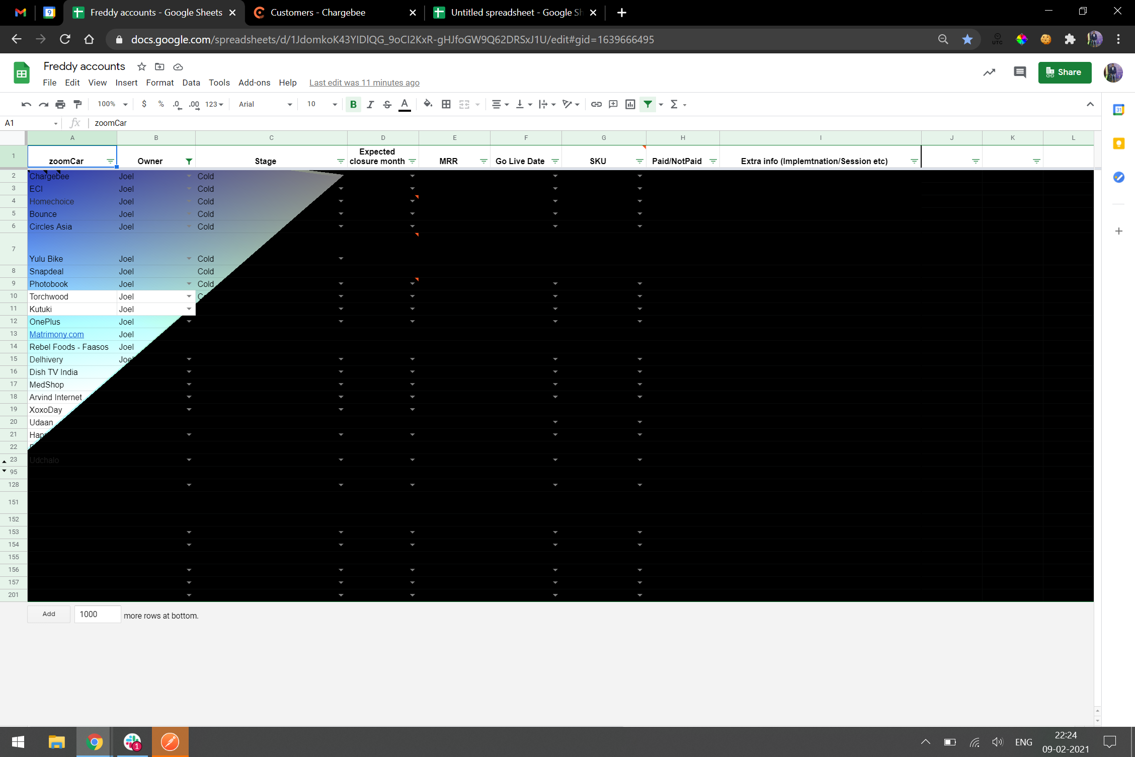Open the Arial font dropdown
1135x757 pixels.
265,104
